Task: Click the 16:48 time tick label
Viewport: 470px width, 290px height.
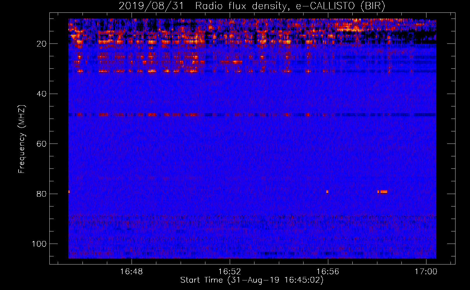Action: [132, 272]
